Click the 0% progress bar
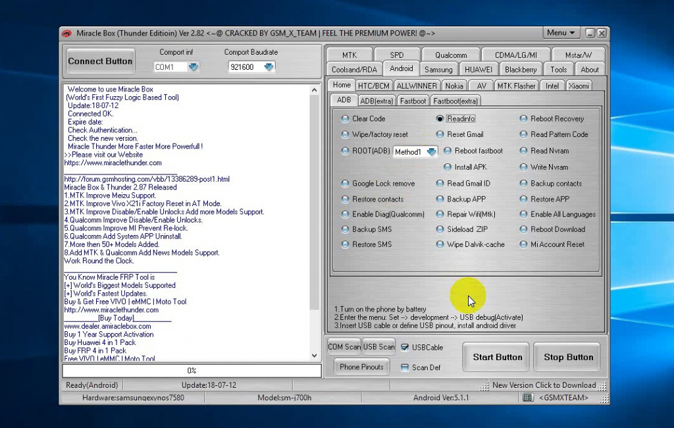 click(192, 370)
